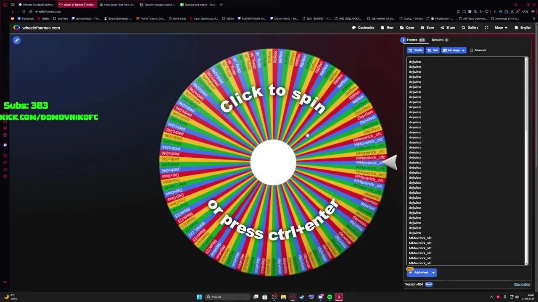The width and height of the screenshot is (538, 302).
Task: Go back with the browser back arrow
Action: pyautogui.click(x=12, y=11)
